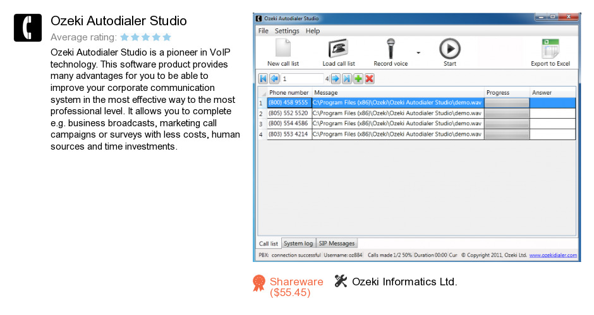Click the Ozeki Autodialer Studio title icon

point(258,18)
